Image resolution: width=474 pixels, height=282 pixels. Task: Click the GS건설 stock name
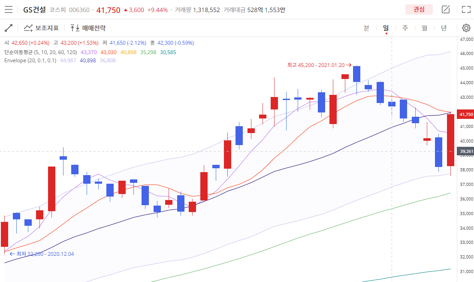coord(34,10)
